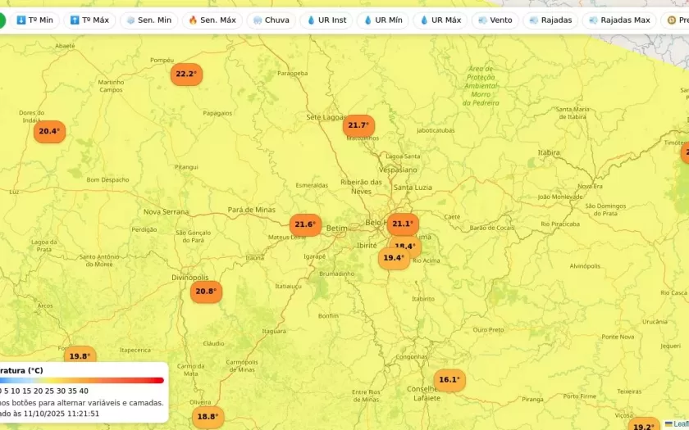Click the 19.4° station marker
This screenshot has height=430, width=689.
(x=394, y=258)
